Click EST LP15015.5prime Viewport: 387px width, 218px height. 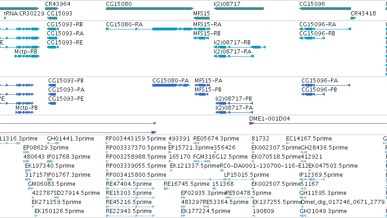pyautogui.click(x=246, y=175)
